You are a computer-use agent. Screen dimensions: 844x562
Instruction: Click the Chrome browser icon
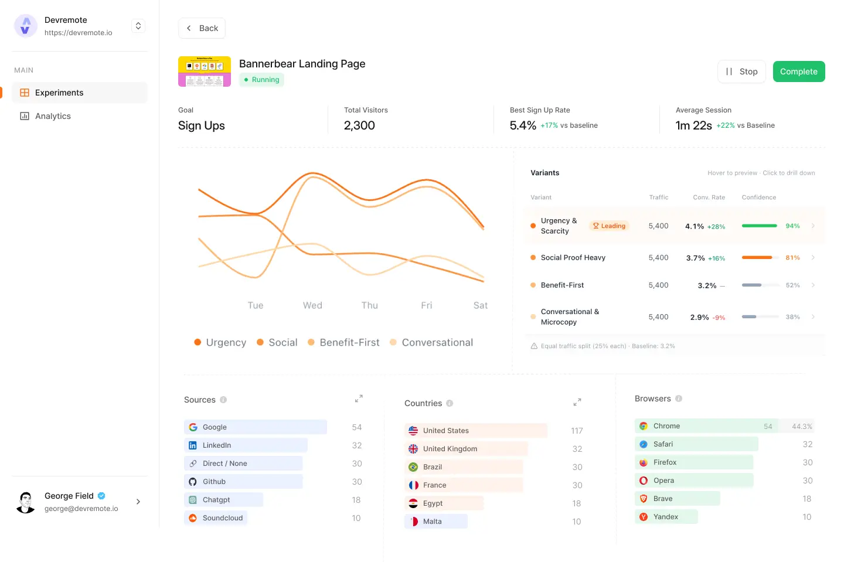[644, 426]
